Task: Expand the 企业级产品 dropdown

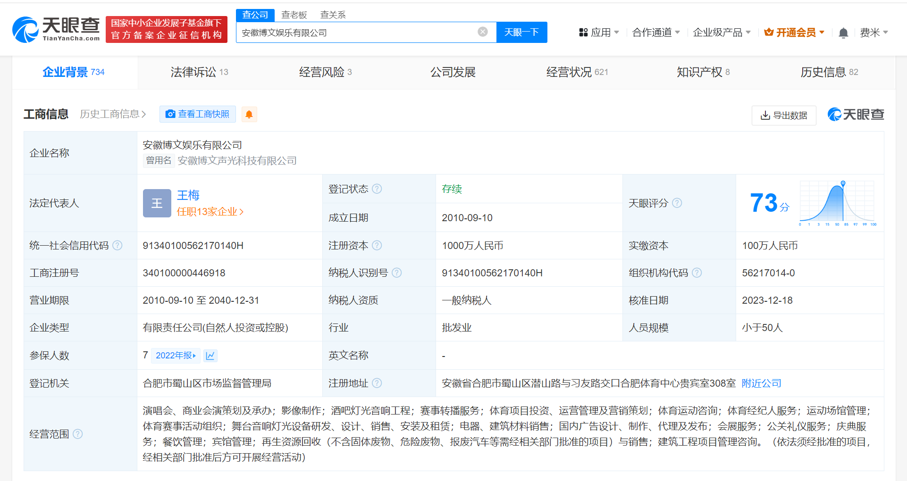Action: [x=722, y=33]
